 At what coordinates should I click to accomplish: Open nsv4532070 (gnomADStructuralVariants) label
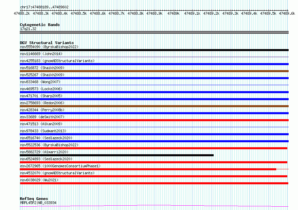pyautogui.click(x=57, y=173)
